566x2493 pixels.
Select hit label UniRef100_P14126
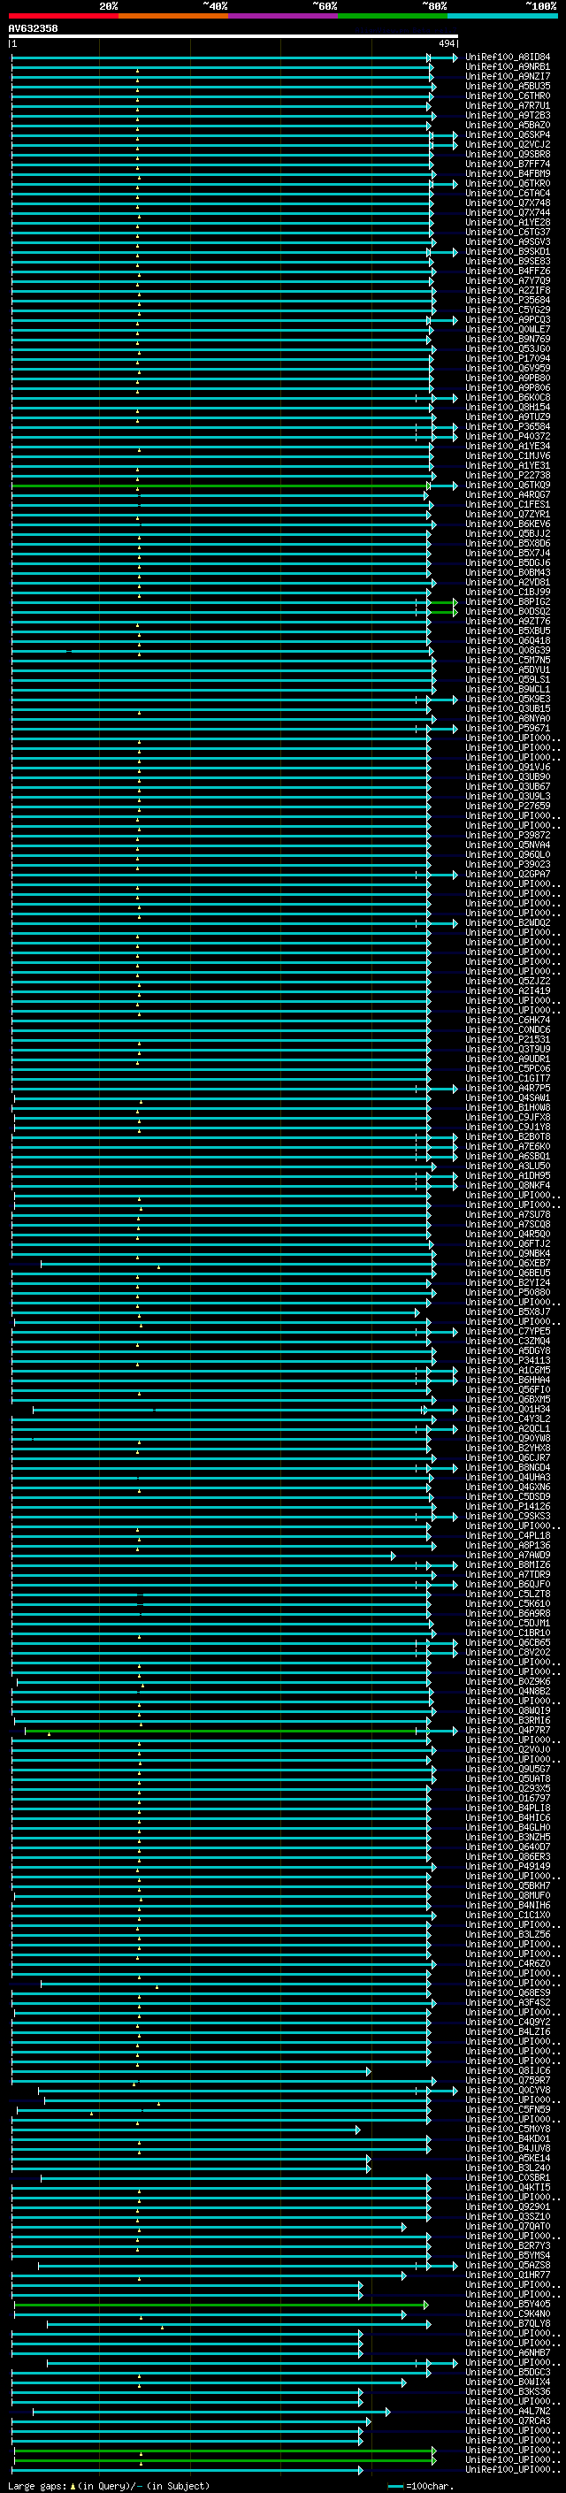click(x=508, y=1506)
